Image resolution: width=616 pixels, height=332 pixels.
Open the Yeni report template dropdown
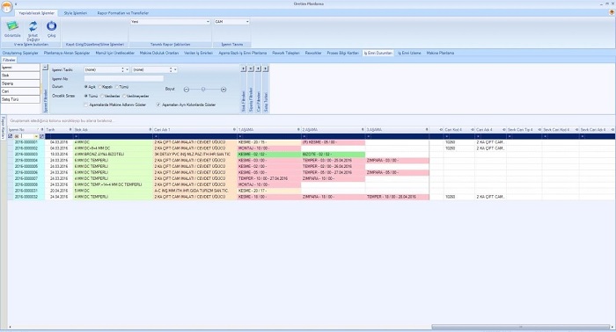208,22
